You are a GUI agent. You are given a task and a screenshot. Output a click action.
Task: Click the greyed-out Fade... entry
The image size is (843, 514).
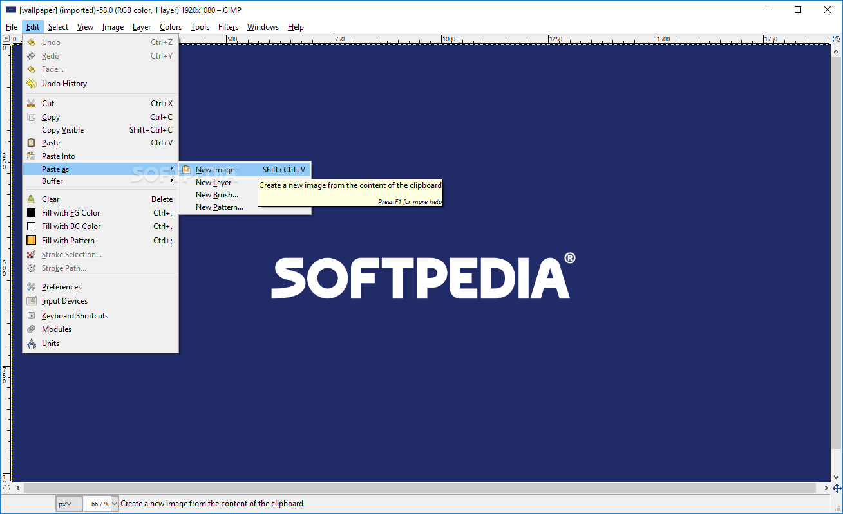[100, 69]
